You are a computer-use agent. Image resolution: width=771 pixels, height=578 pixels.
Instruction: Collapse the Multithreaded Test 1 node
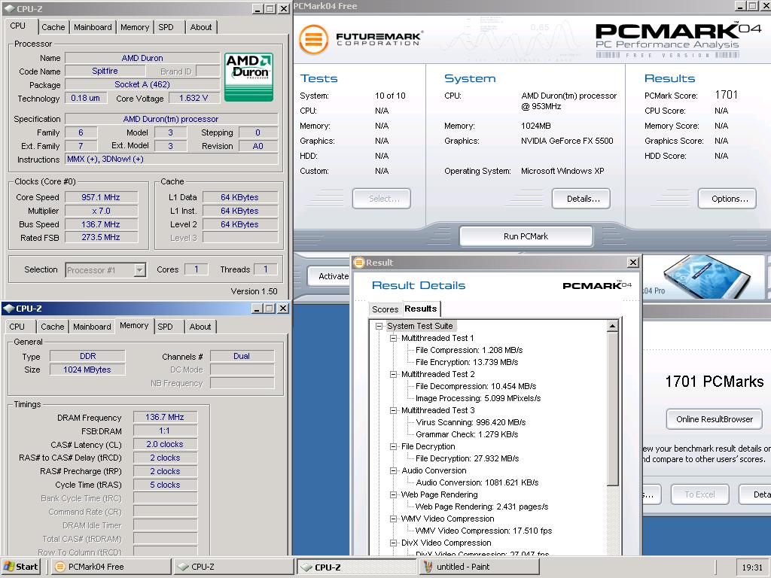click(x=393, y=338)
